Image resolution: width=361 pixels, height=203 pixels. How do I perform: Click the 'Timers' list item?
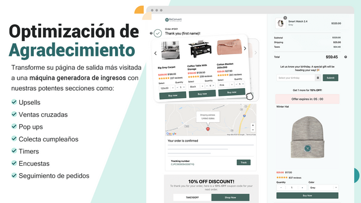[x=29, y=151]
